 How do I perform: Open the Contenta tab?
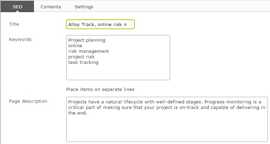51,7
